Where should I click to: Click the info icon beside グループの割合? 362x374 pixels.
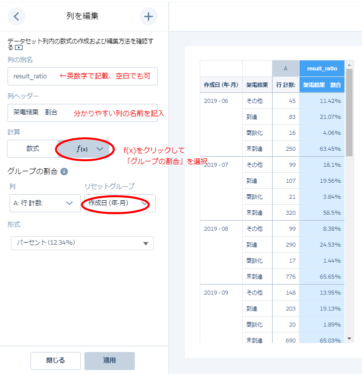64,171
